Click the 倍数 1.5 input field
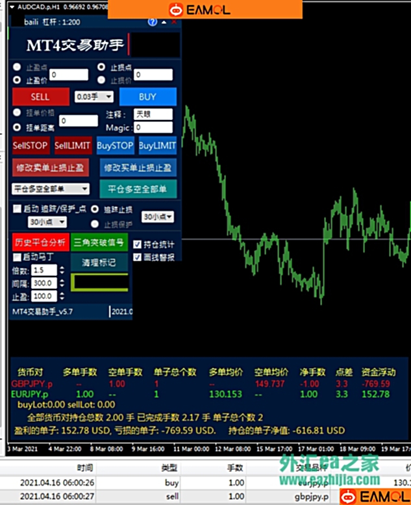 pyautogui.click(x=44, y=270)
